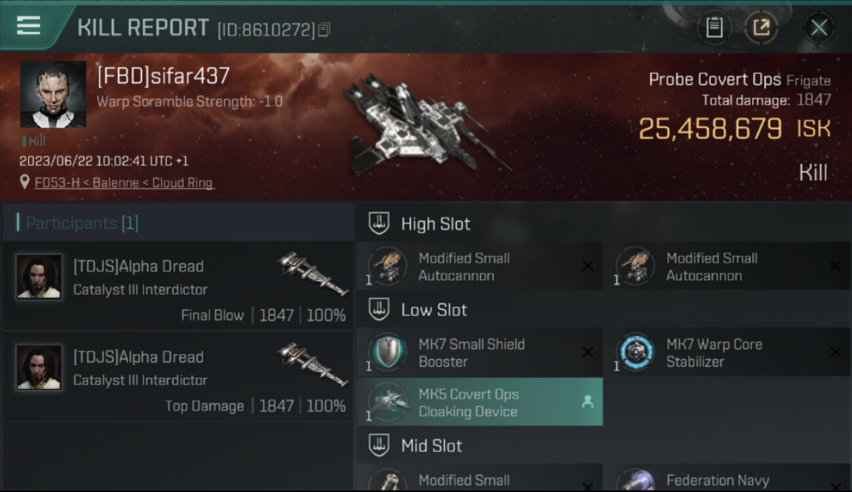This screenshot has width=852, height=492.
Task: Click the Low Slot section icon
Action: pyautogui.click(x=379, y=310)
